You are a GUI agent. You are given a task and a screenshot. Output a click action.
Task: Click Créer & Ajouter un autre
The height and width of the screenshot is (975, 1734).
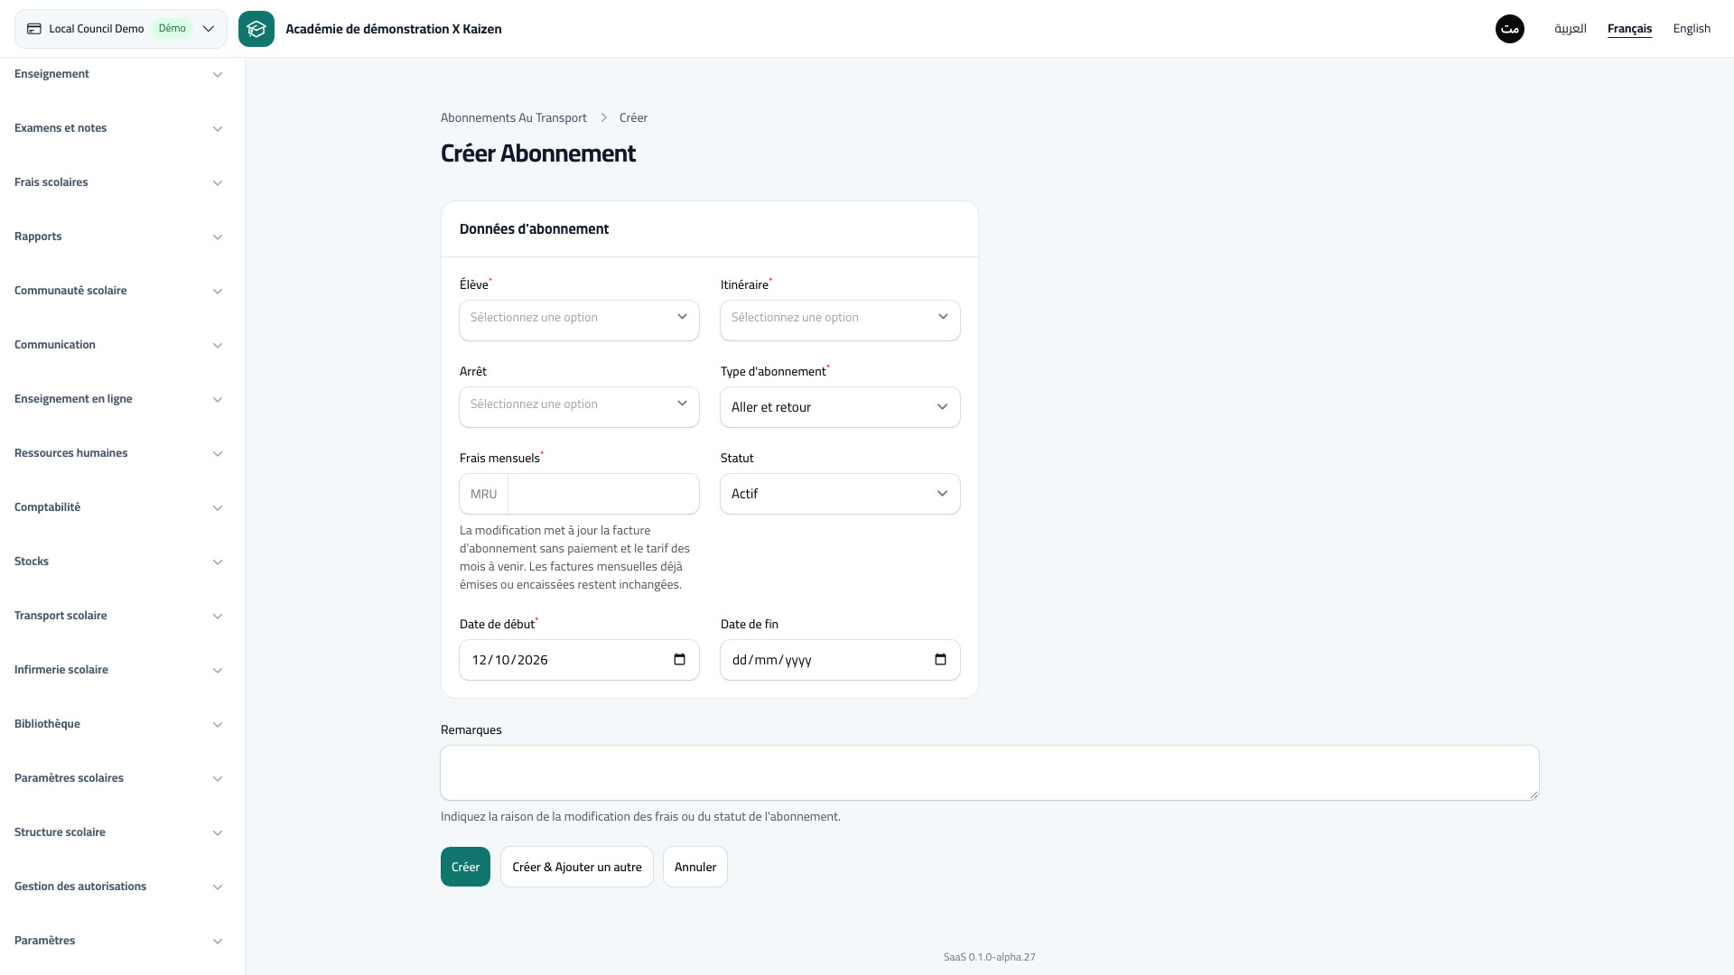coord(577,867)
